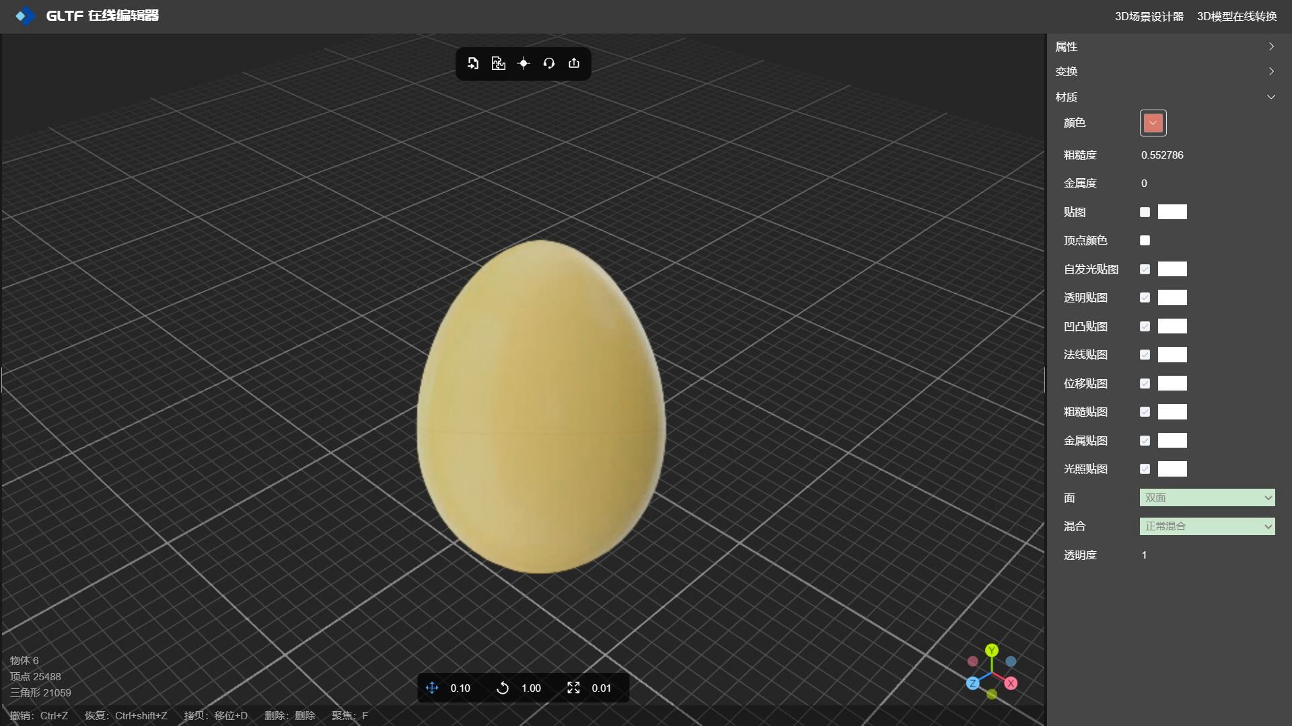Open the puzzle-piece plugin tool
Viewport: 1292px width, 726px height.
[x=498, y=63]
